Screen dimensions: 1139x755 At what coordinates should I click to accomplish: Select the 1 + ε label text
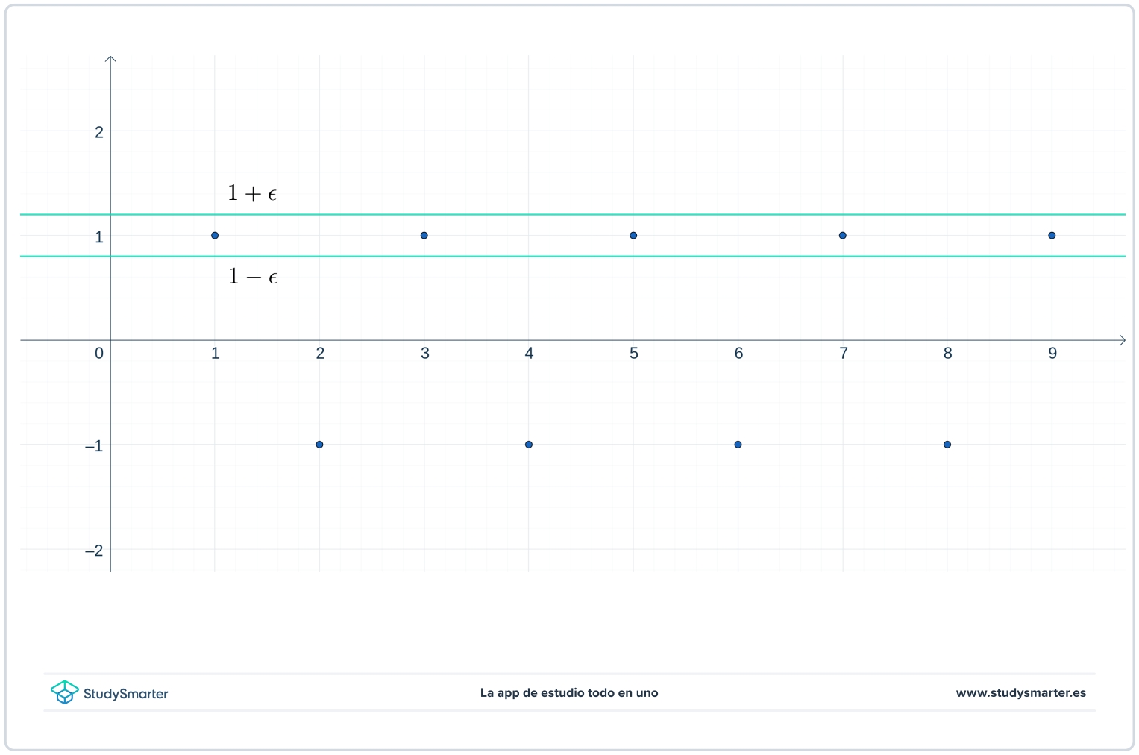pos(252,192)
